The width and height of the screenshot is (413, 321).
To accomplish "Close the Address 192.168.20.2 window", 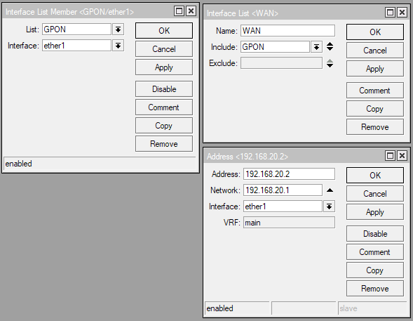I will click(x=402, y=156).
